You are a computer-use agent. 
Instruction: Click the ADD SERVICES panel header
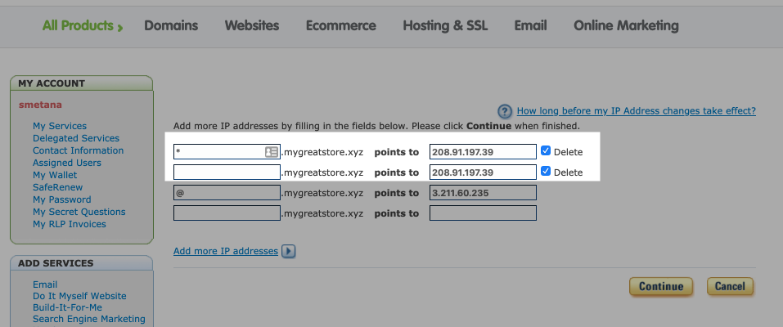[81, 263]
